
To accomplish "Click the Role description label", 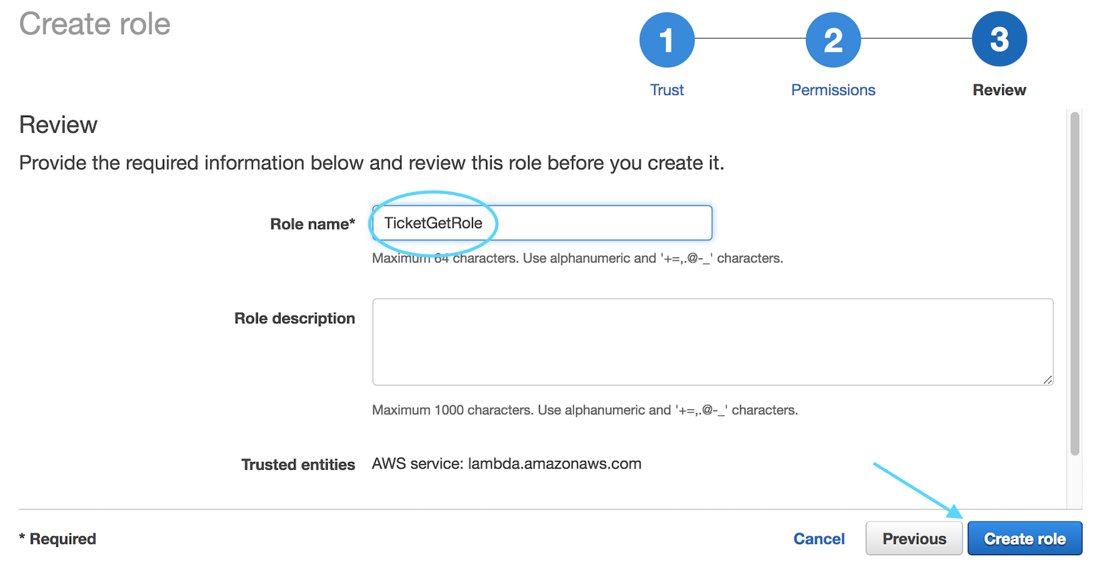I will (x=294, y=319).
